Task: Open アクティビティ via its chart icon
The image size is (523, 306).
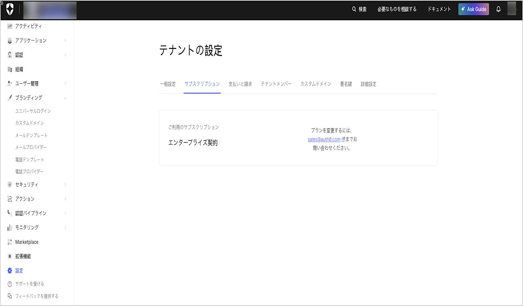Action: pyautogui.click(x=9, y=26)
